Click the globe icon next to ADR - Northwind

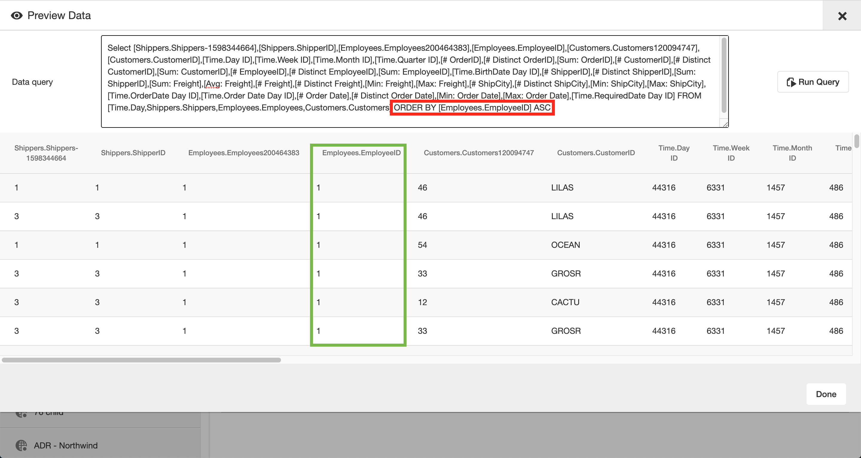[x=22, y=445]
